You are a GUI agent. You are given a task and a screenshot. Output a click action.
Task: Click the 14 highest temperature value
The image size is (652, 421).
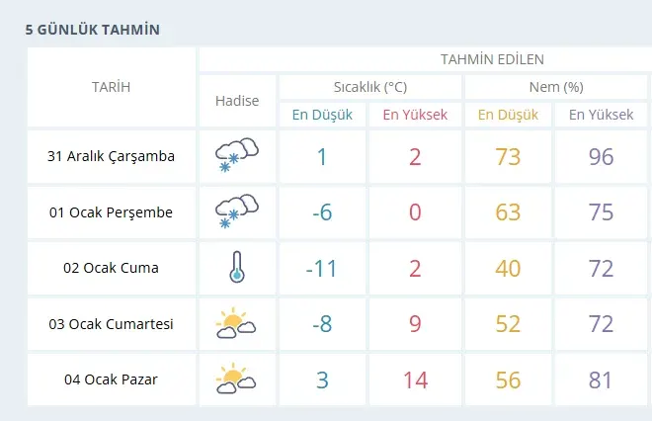tap(415, 379)
